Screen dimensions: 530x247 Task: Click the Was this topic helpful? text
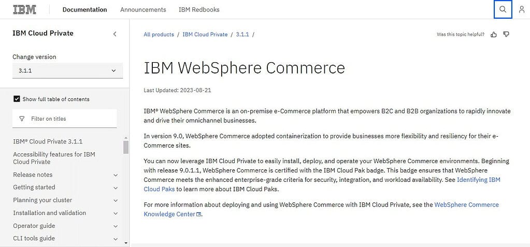461,35
